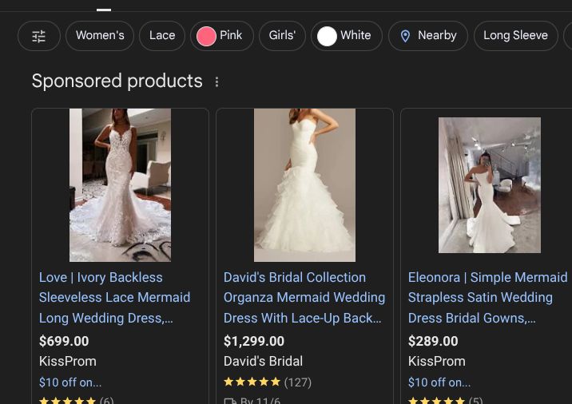Click the $10 off offer under $289.00
Screen dimensions: 572x404
point(439,382)
